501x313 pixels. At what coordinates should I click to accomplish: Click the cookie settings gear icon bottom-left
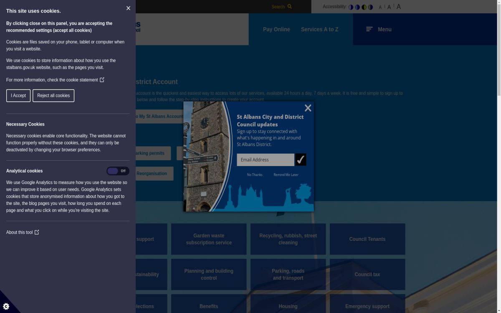pos(6,306)
